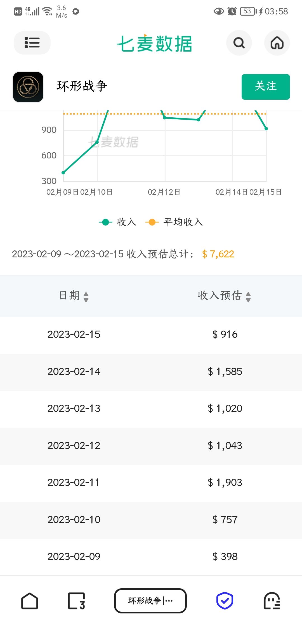
Task: Sort table by 日期 arrows
Action: pos(86,297)
